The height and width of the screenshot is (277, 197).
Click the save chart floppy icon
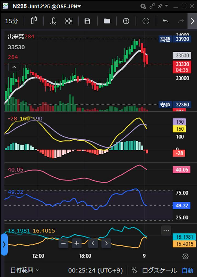point(87,21)
